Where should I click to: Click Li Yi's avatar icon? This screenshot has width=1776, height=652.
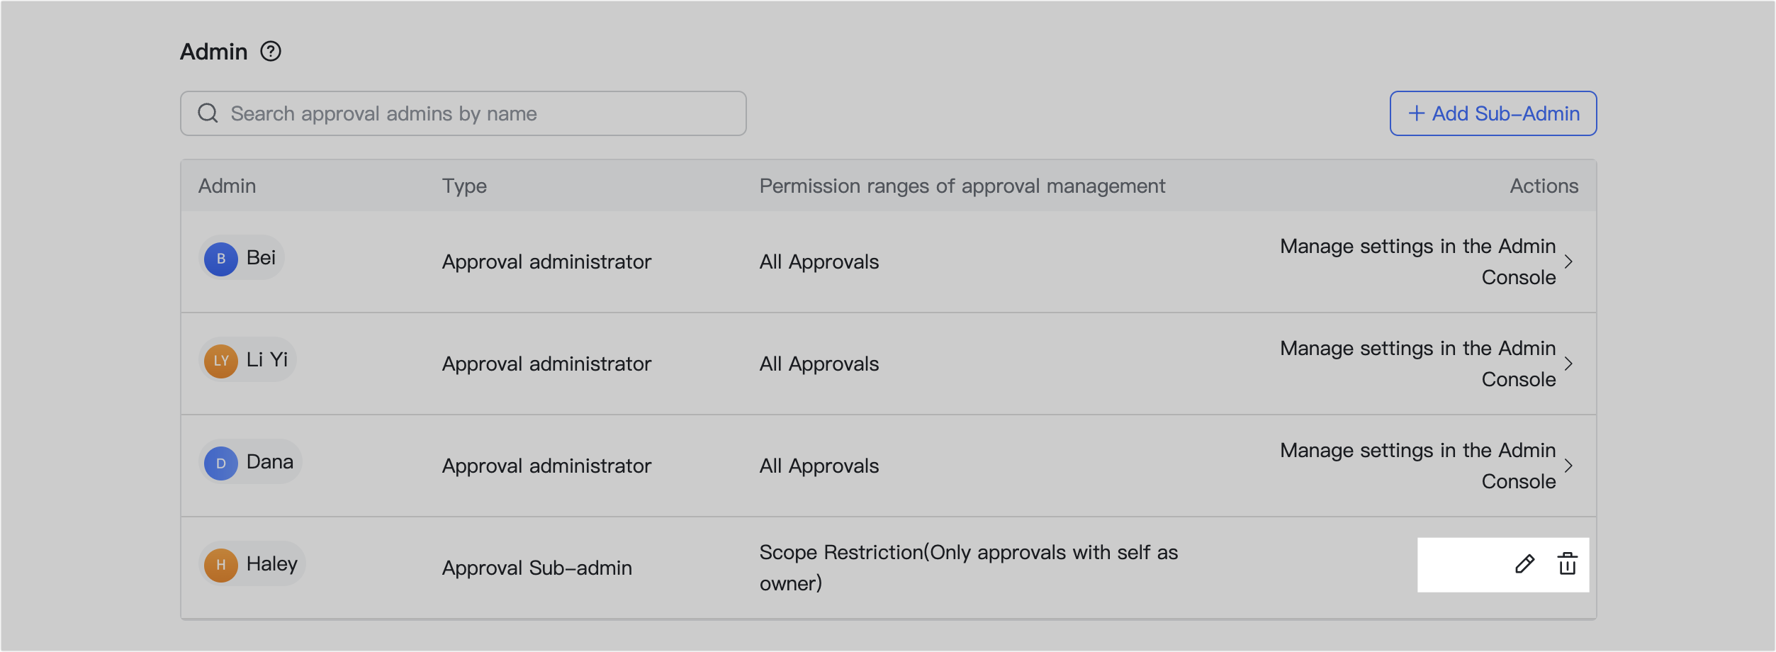click(220, 360)
